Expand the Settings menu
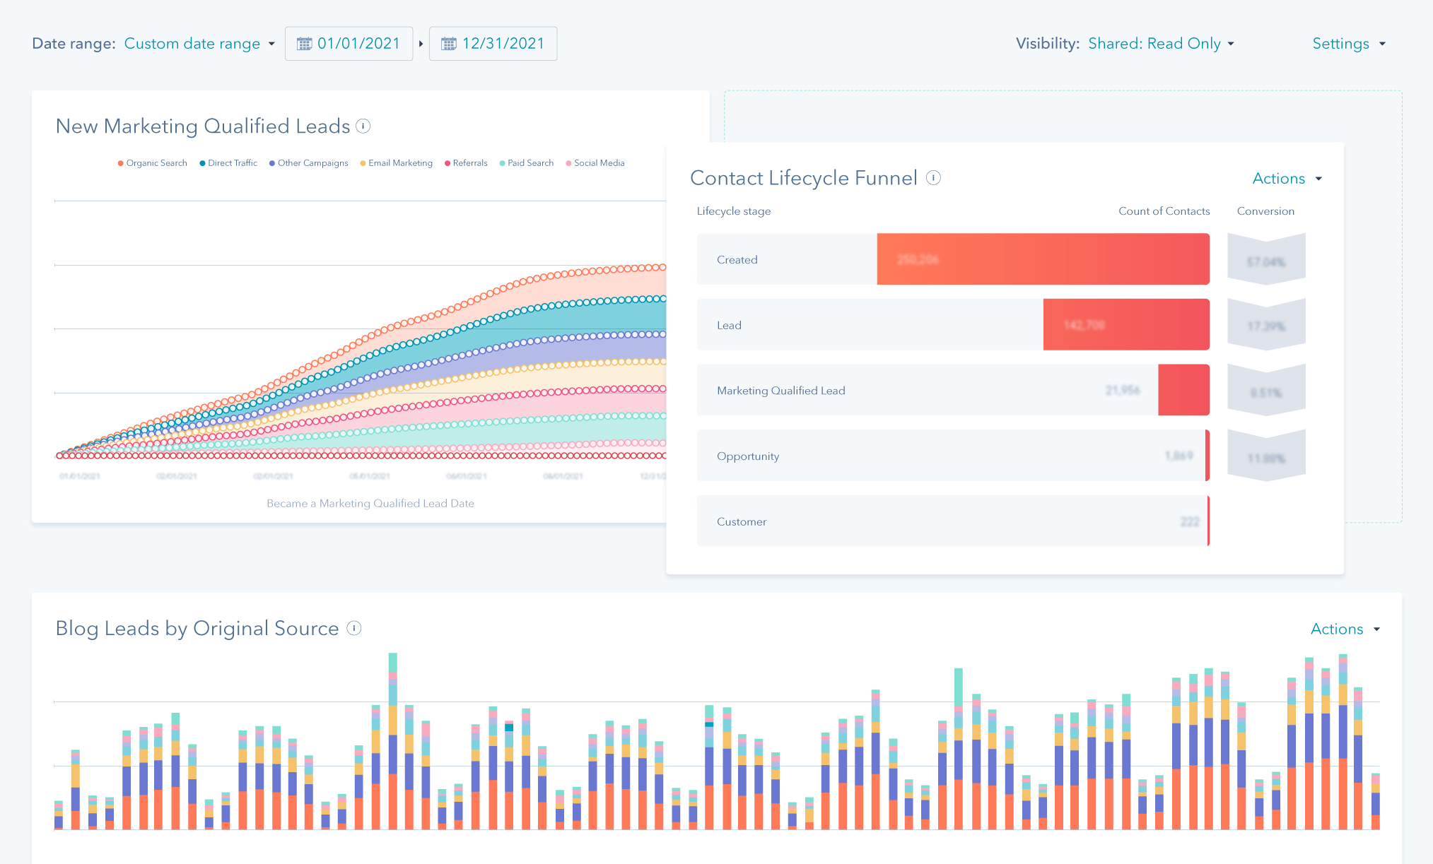This screenshot has height=864, width=1433. (x=1349, y=44)
